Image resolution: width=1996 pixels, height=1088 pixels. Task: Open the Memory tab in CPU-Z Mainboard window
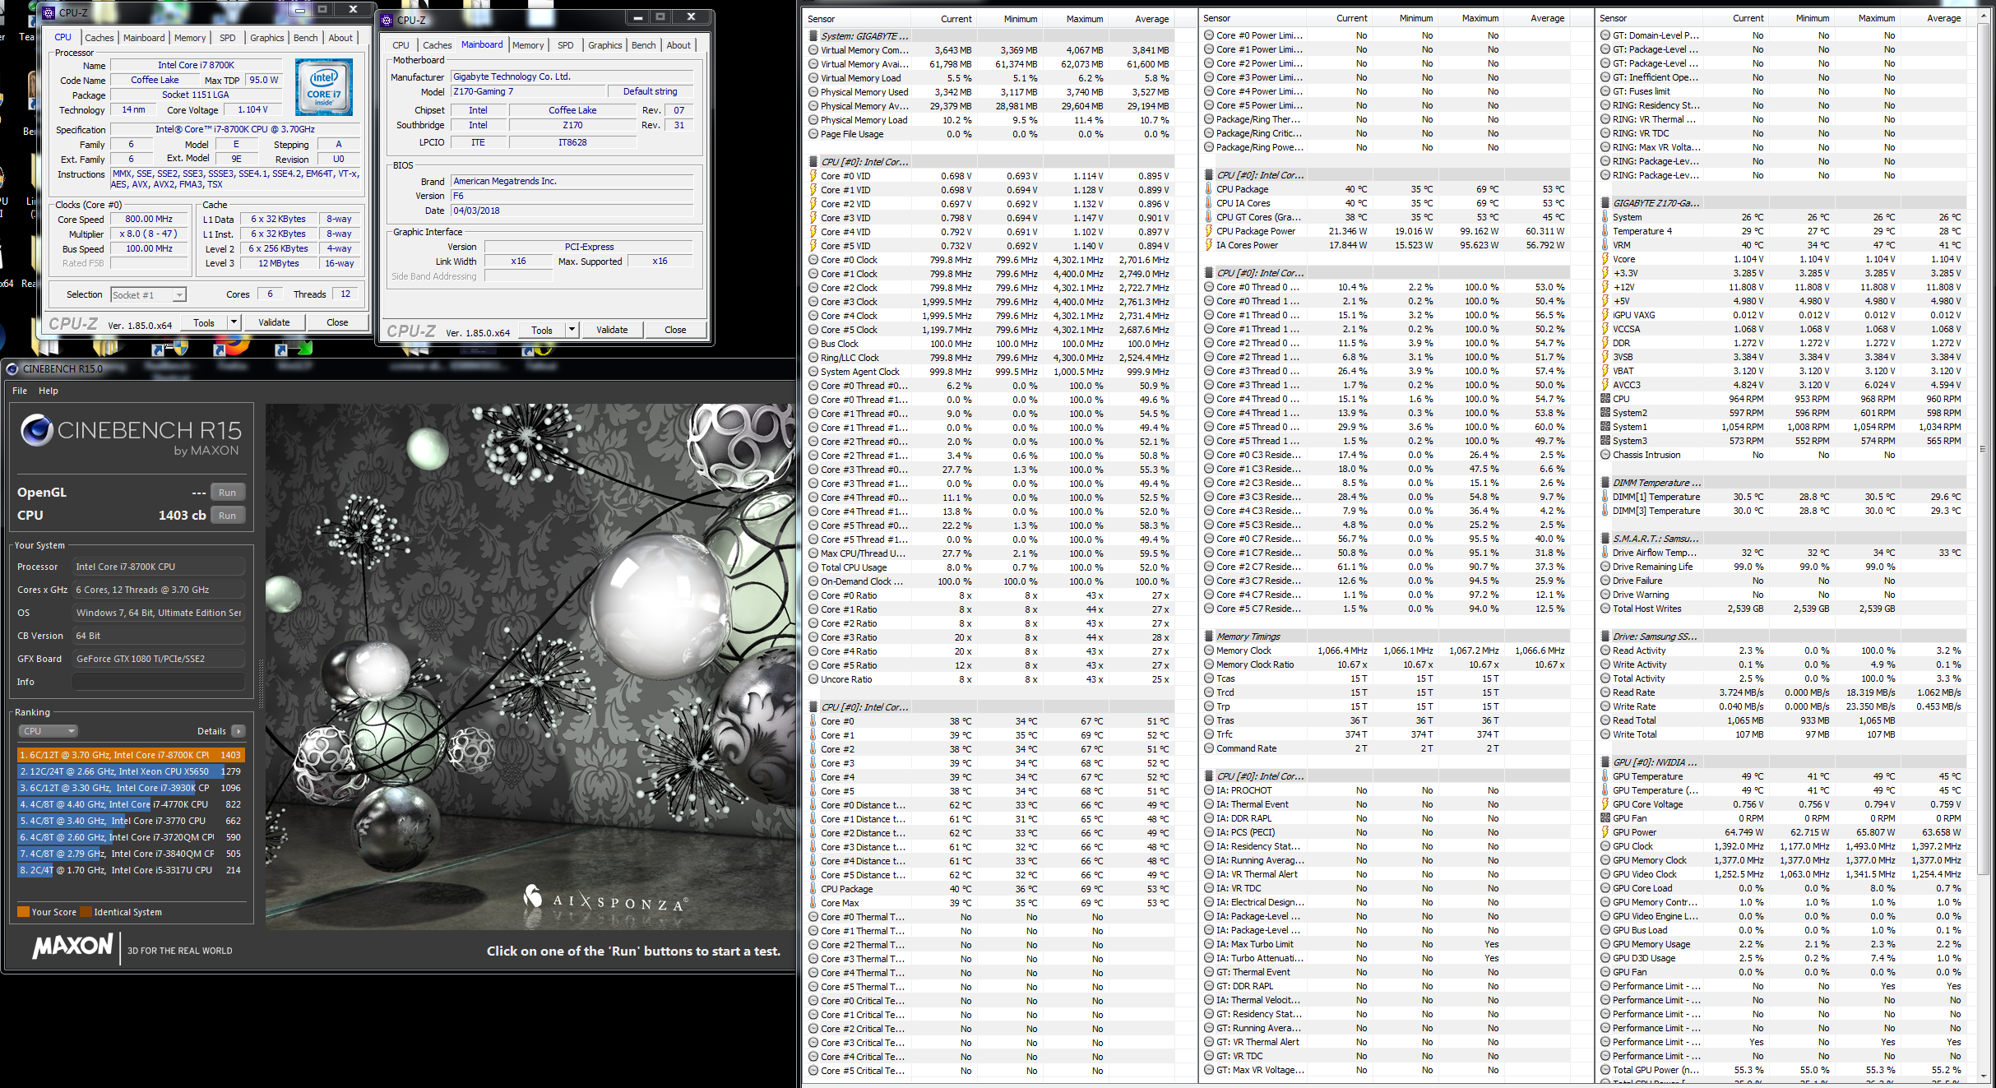528,45
